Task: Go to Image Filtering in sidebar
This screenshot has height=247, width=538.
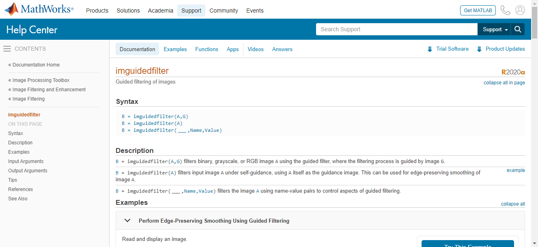Action: (26, 99)
